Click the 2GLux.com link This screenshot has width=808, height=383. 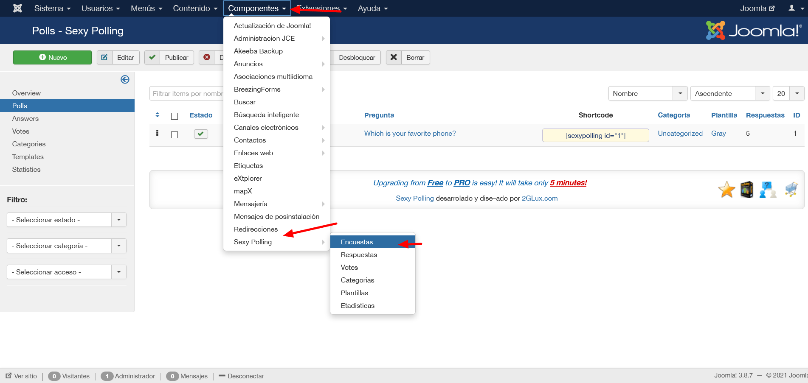[x=540, y=198]
